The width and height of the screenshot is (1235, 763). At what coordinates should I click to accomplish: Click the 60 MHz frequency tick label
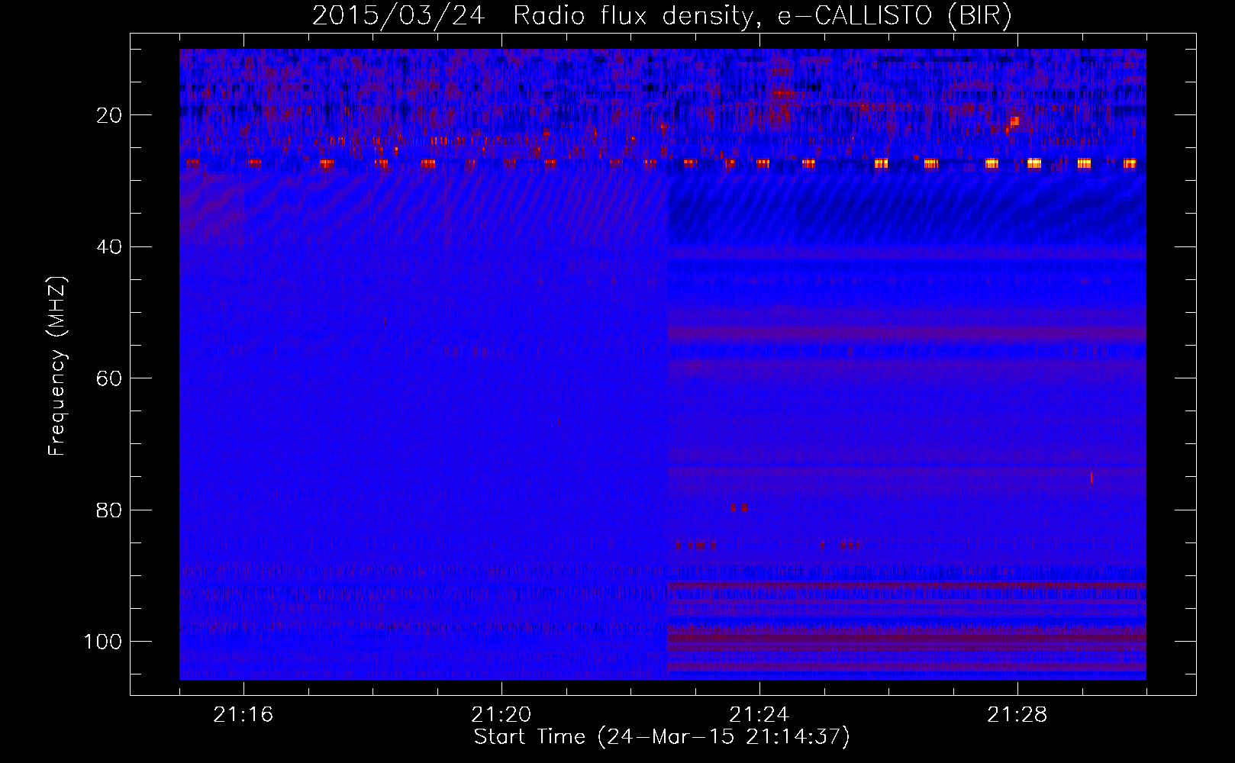point(109,378)
